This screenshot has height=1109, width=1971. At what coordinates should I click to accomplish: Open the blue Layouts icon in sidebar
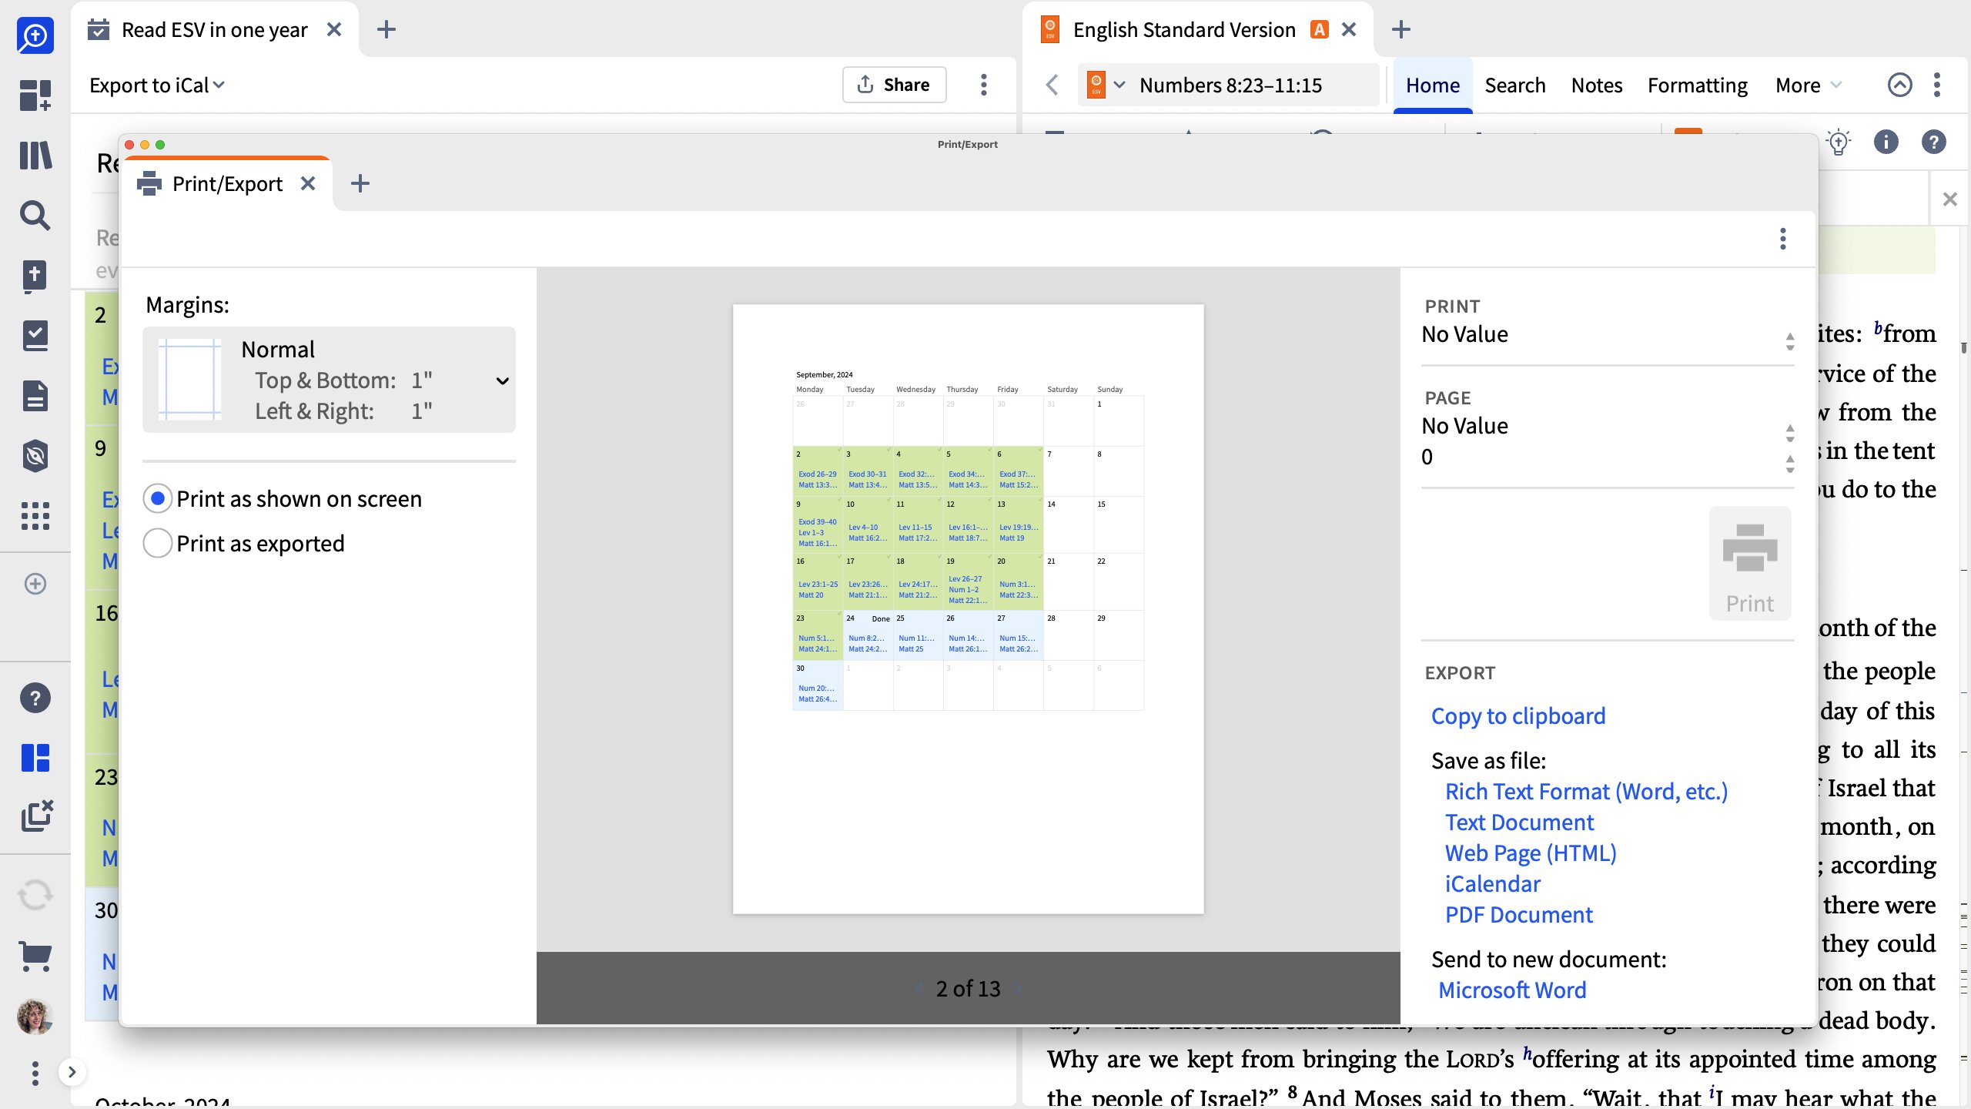[x=35, y=758]
